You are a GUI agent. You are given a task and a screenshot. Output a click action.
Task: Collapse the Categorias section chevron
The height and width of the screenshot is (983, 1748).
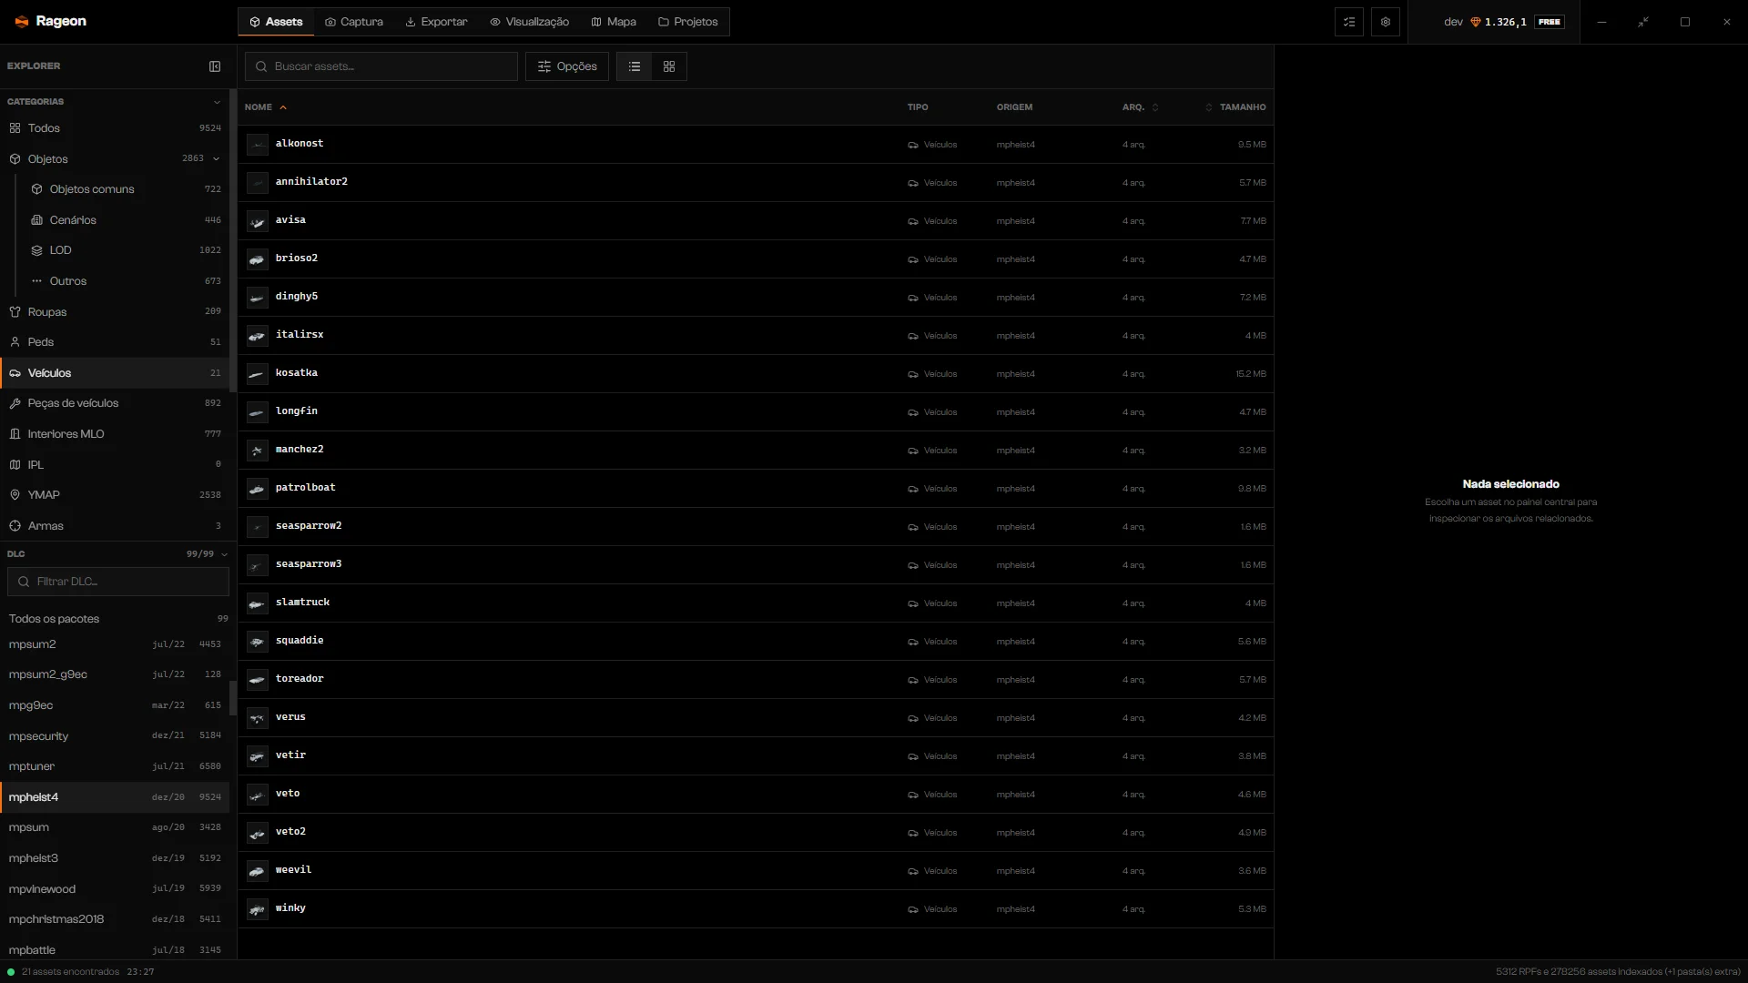point(217,102)
